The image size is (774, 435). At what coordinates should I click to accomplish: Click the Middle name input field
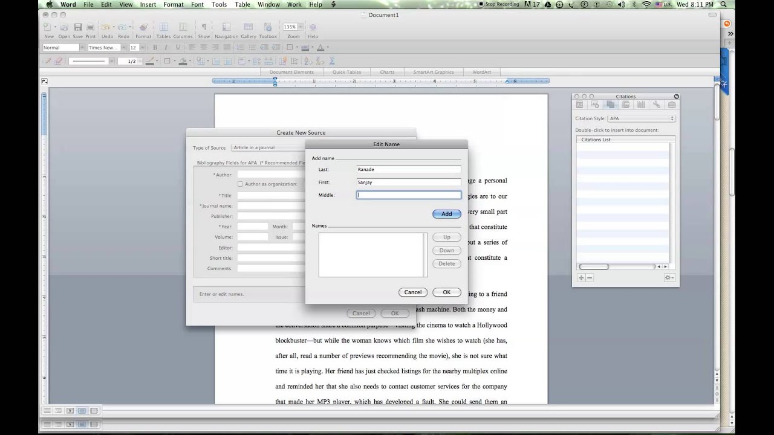click(x=409, y=195)
